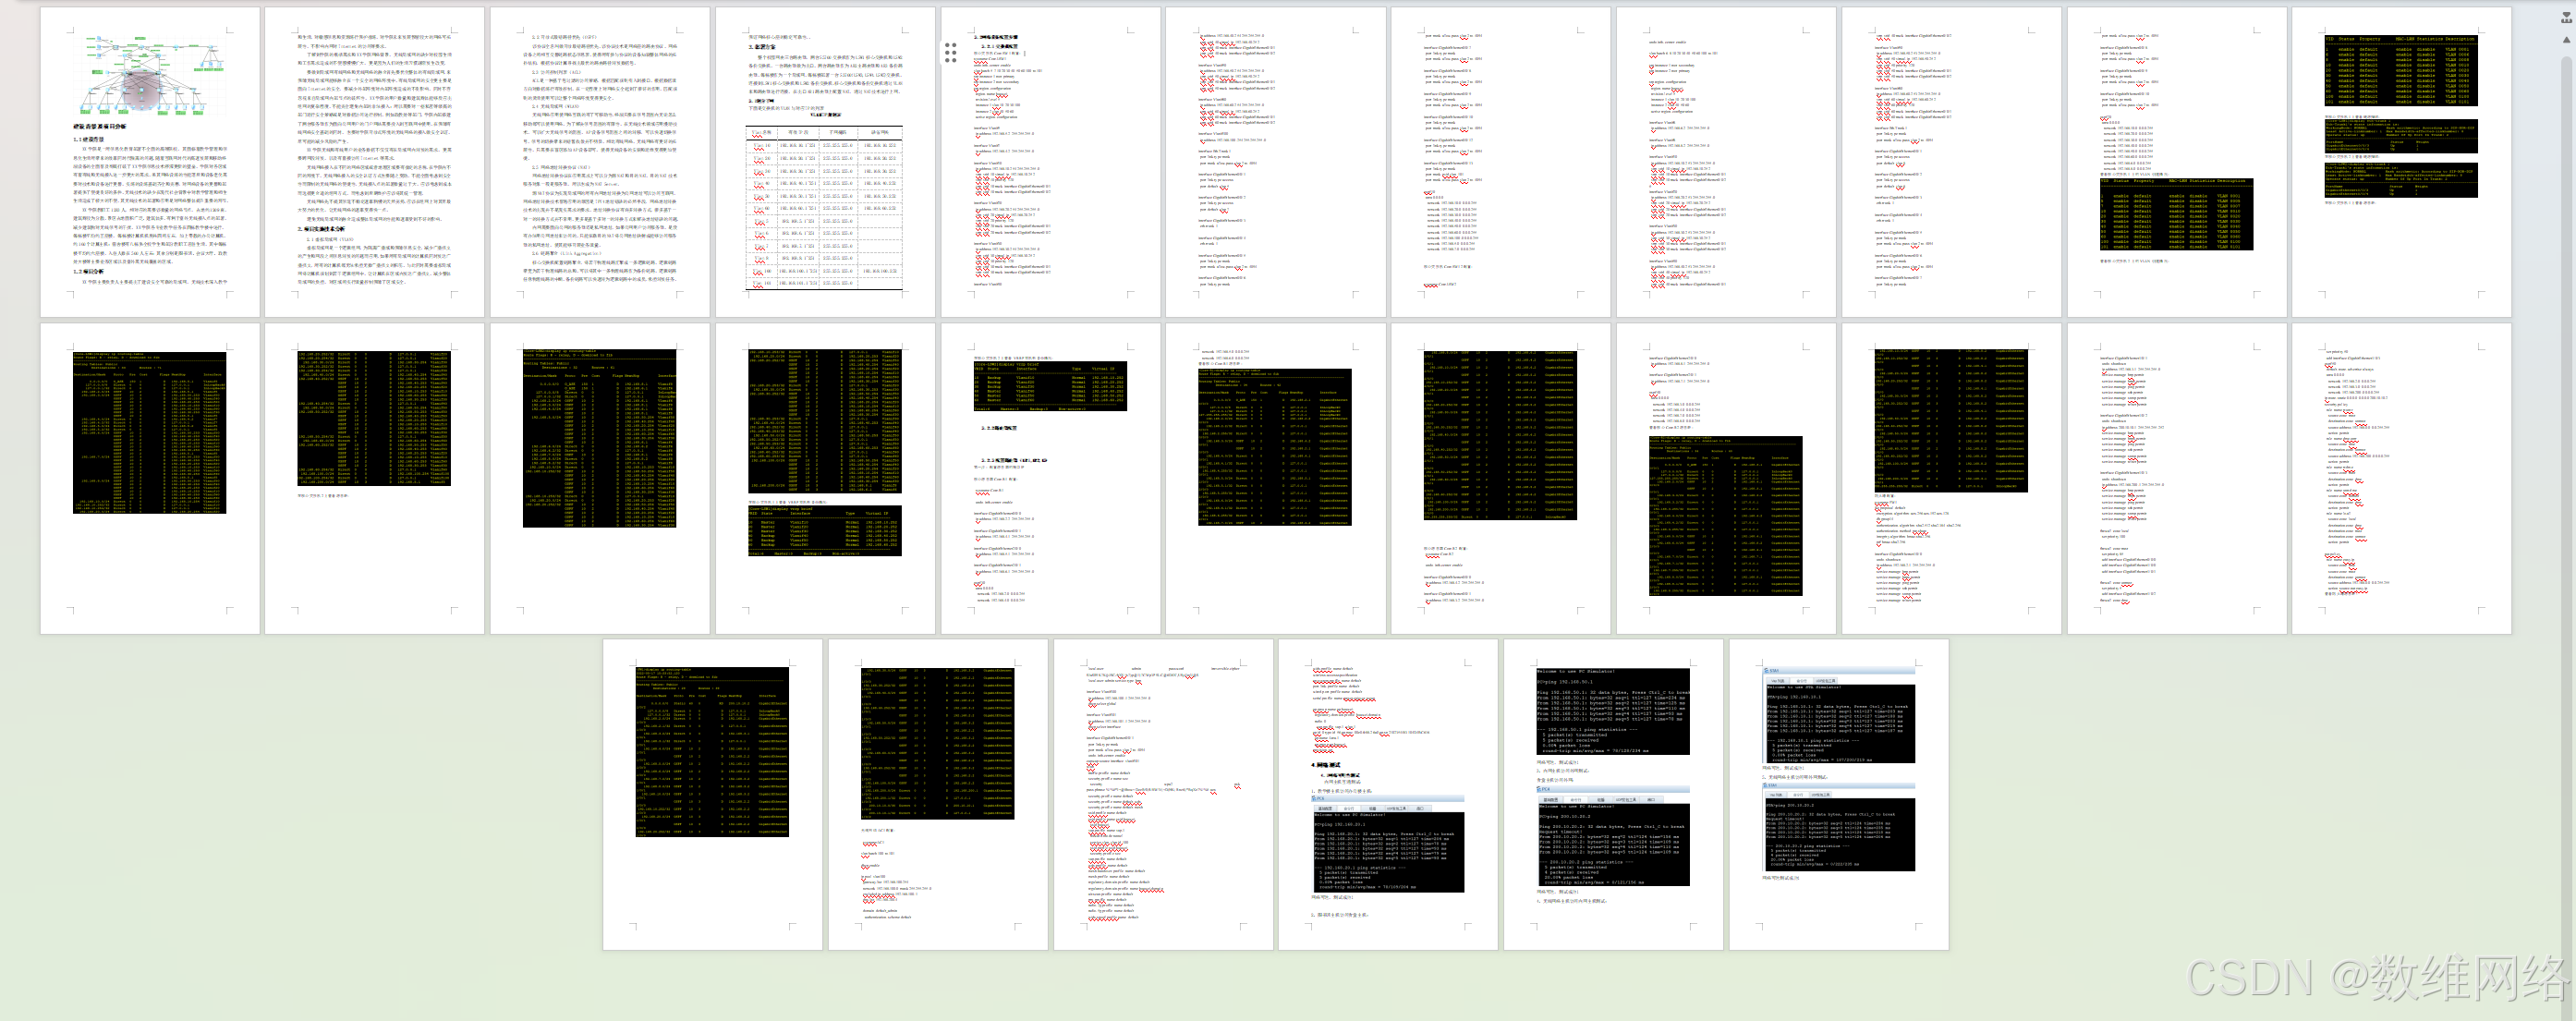Click the ruler toggle icon above the scrollbar

tap(2566, 17)
